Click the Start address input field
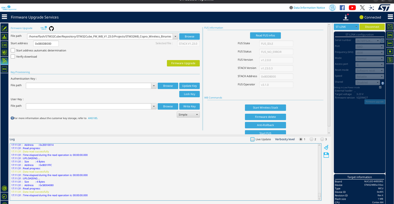This screenshot has width=394, height=204. click(x=46, y=43)
